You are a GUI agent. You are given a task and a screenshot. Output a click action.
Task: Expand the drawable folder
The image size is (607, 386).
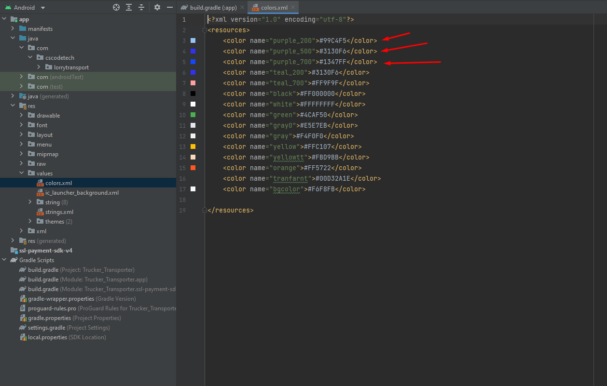pyautogui.click(x=22, y=116)
